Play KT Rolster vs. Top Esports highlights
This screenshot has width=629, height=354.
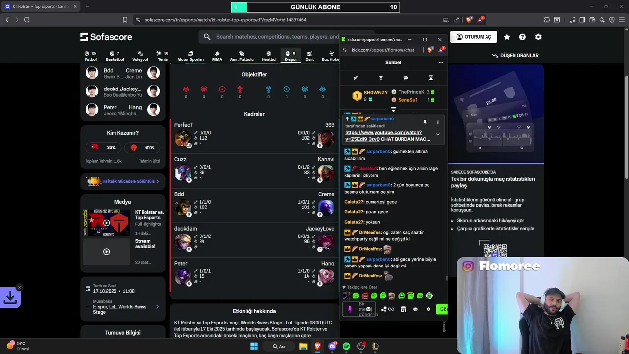point(106,223)
